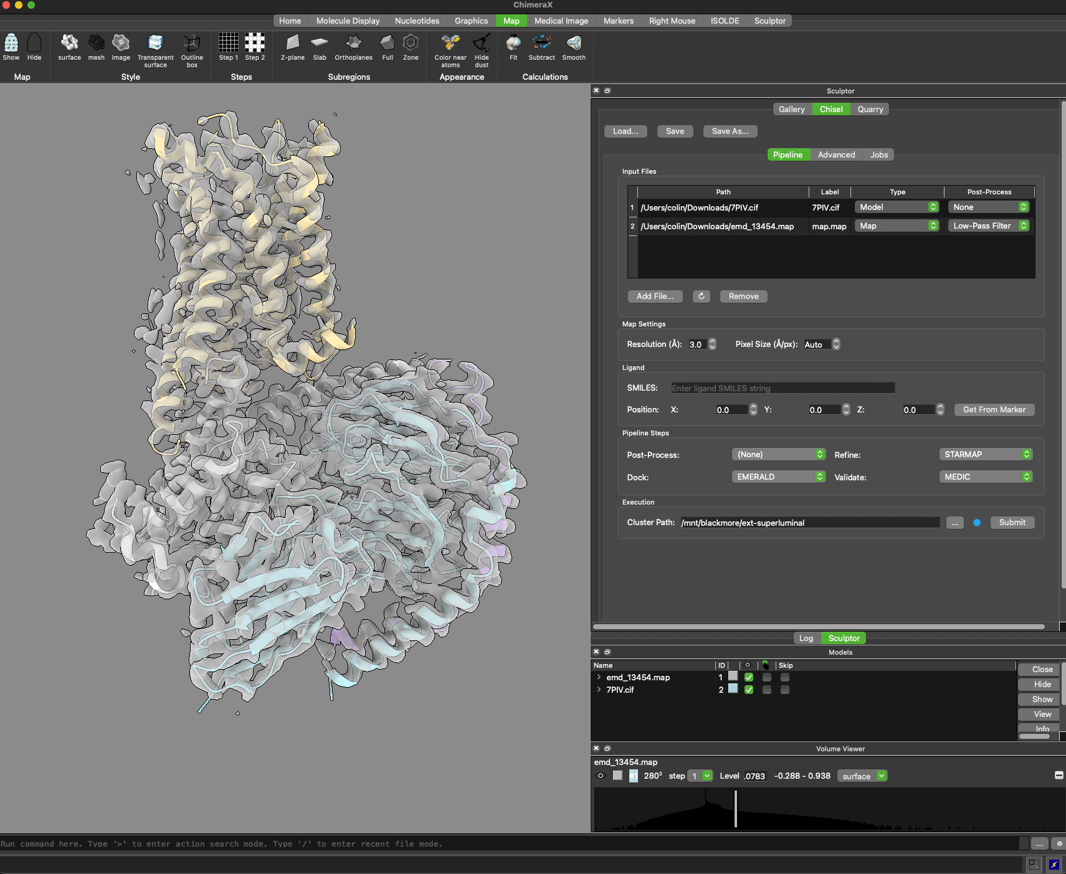Open the Advanced pipeline tab
The image size is (1066, 874).
click(x=836, y=154)
